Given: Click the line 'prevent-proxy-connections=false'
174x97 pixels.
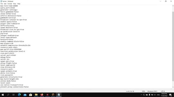Looking at the screenshot, I should pos(14,87).
